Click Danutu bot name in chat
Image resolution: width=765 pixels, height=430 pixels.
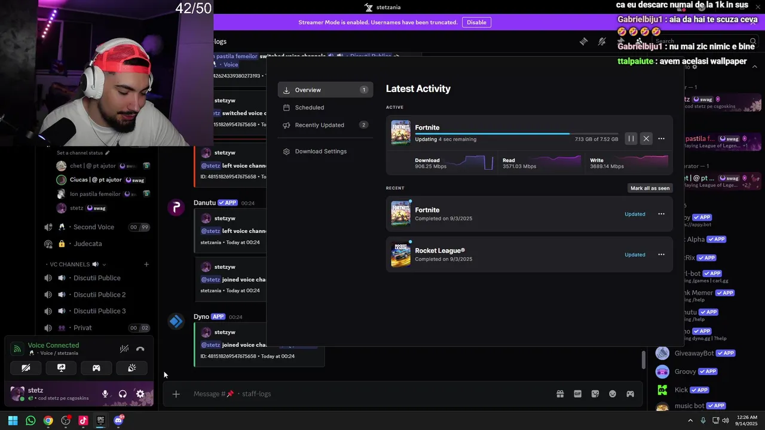coord(204,203)
